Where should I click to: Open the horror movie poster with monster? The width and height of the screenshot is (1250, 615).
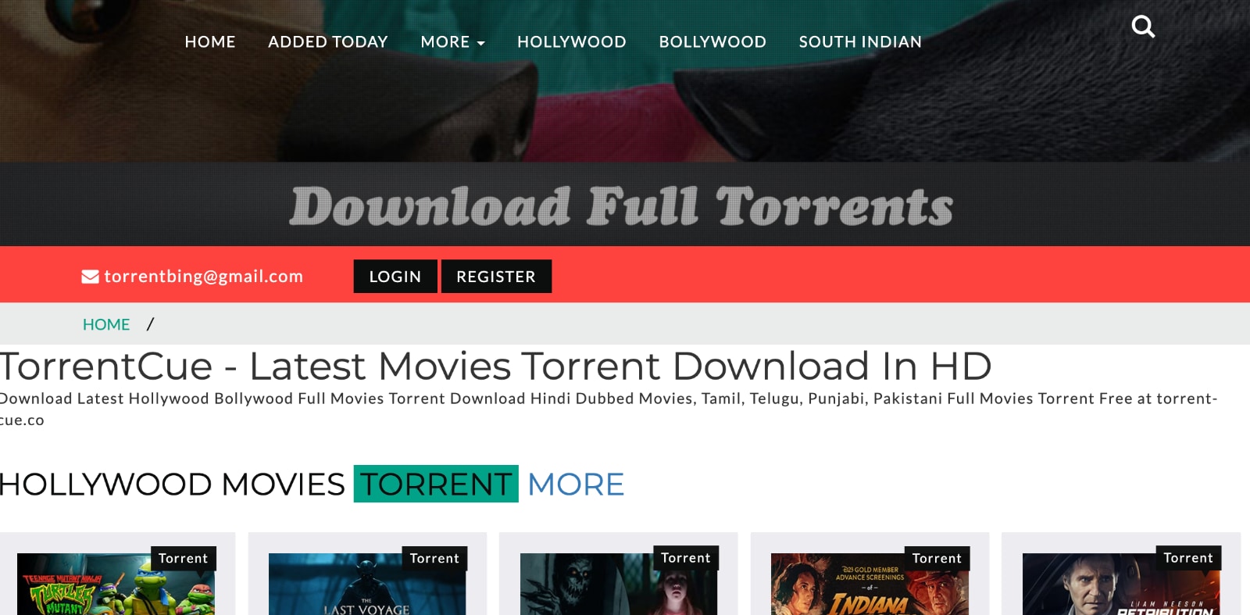pos(619,586)
